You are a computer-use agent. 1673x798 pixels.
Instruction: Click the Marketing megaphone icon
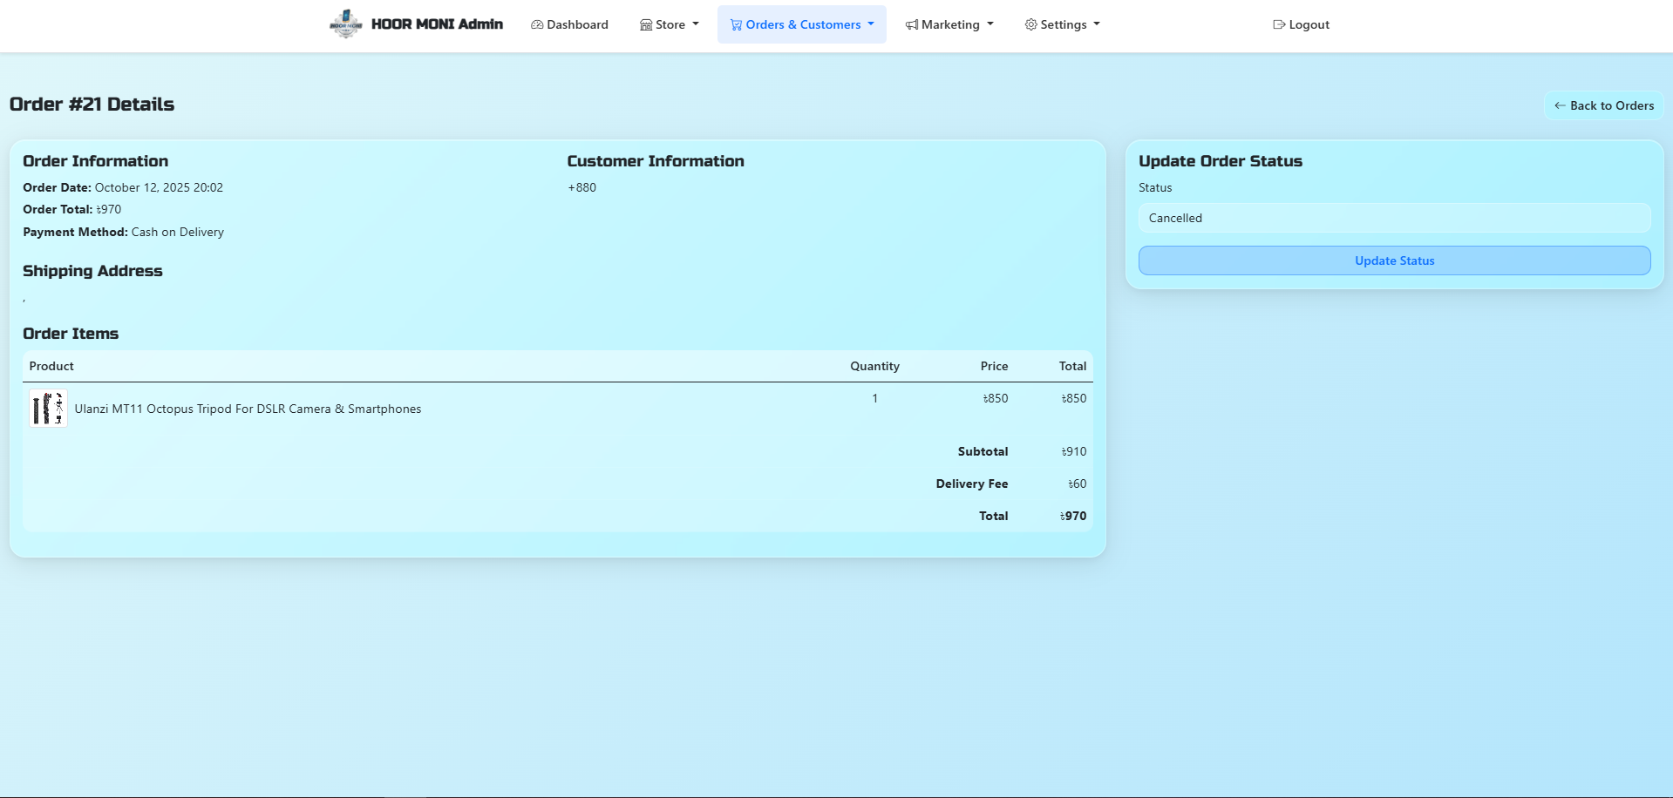click(912, 24)
